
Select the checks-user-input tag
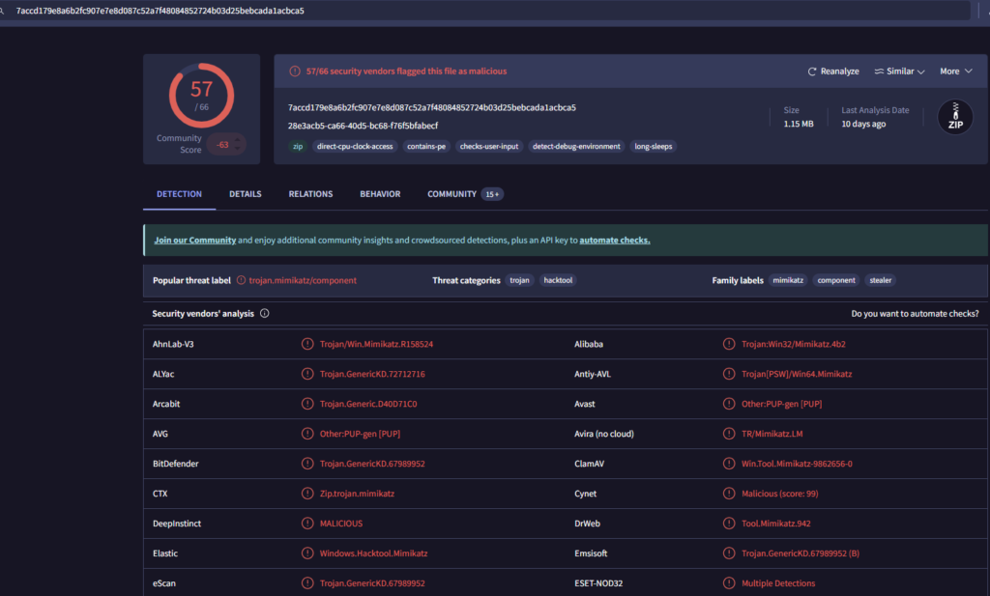tap(488, 146)
